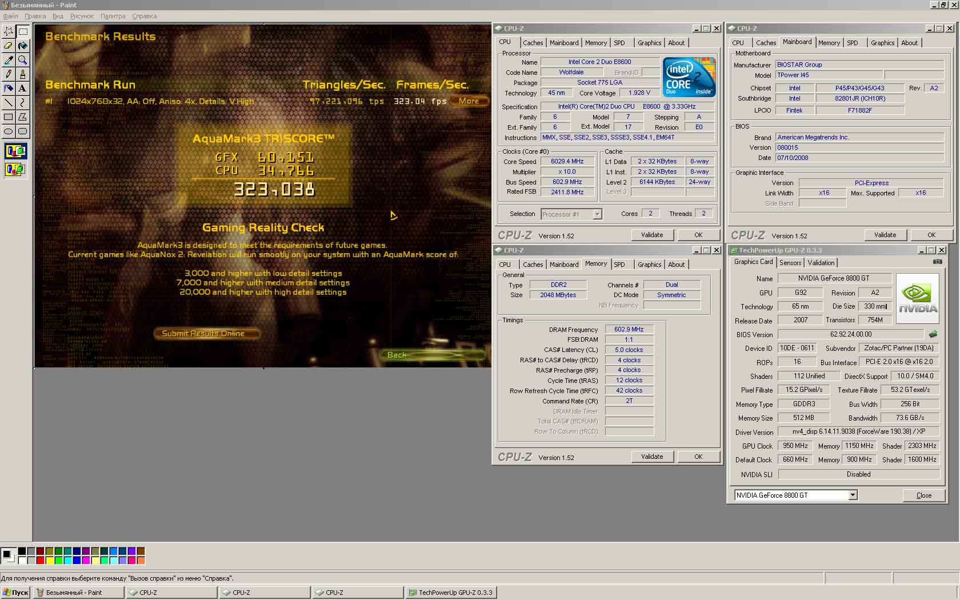Select the Ellipse shape tool

pos(9,131)
